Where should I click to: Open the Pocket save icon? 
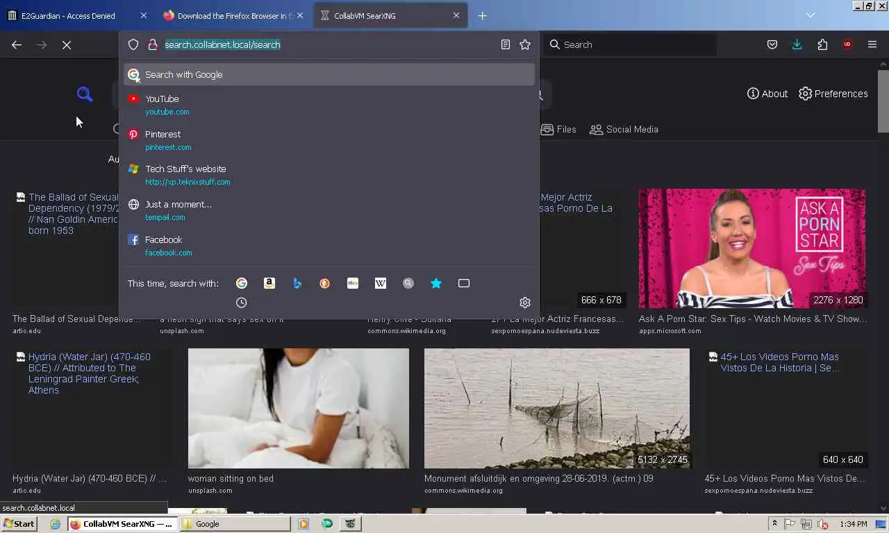(772, 44)
